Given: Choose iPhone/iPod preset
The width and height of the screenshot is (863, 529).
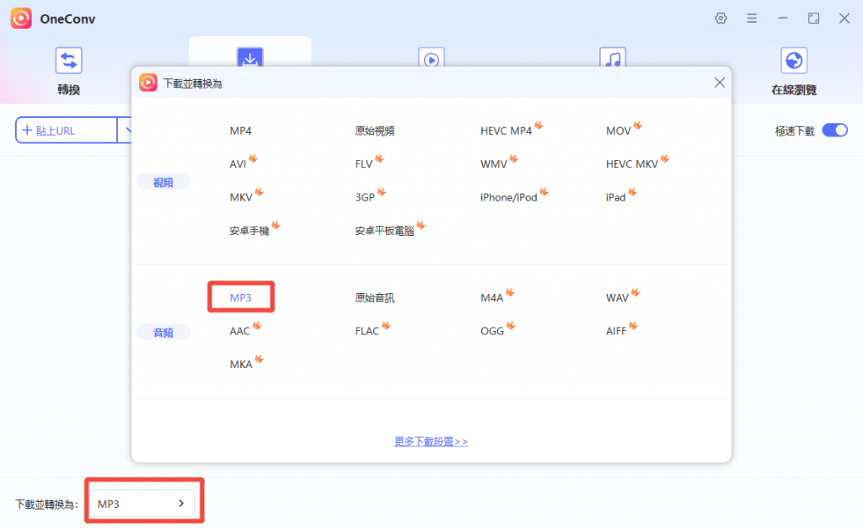Looking at the screenshot, I should pos(508,197).
